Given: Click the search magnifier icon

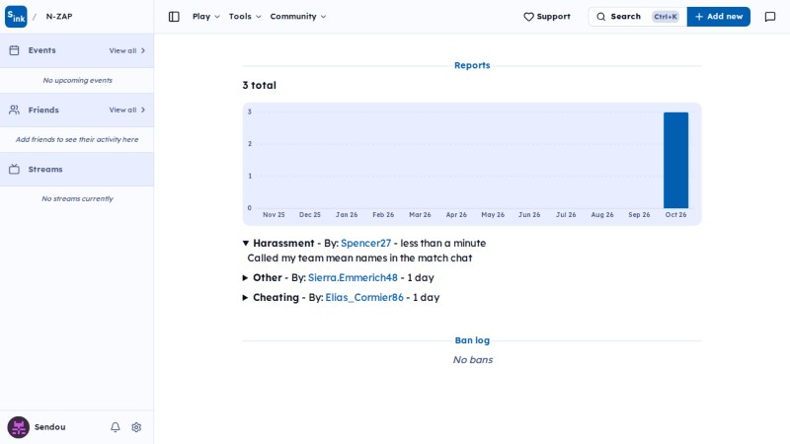Looking at the screenshot, I should tap(601, 17).
